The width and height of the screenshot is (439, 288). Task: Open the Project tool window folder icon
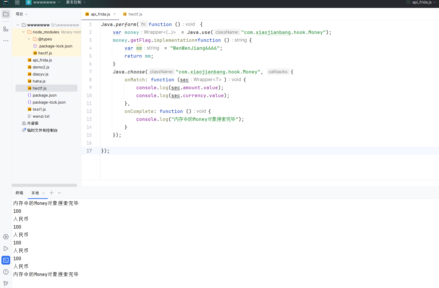click(6, 14)
